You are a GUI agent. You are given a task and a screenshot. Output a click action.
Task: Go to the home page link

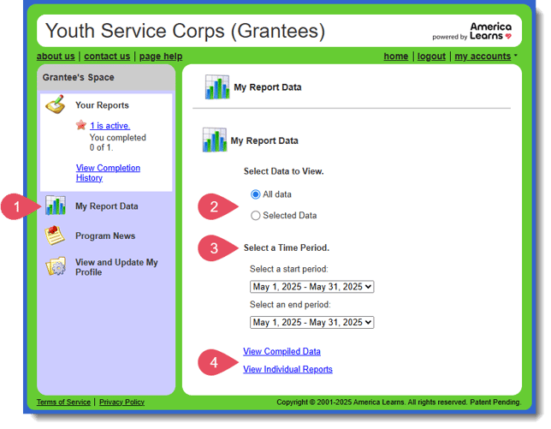[x=395, y=57]
